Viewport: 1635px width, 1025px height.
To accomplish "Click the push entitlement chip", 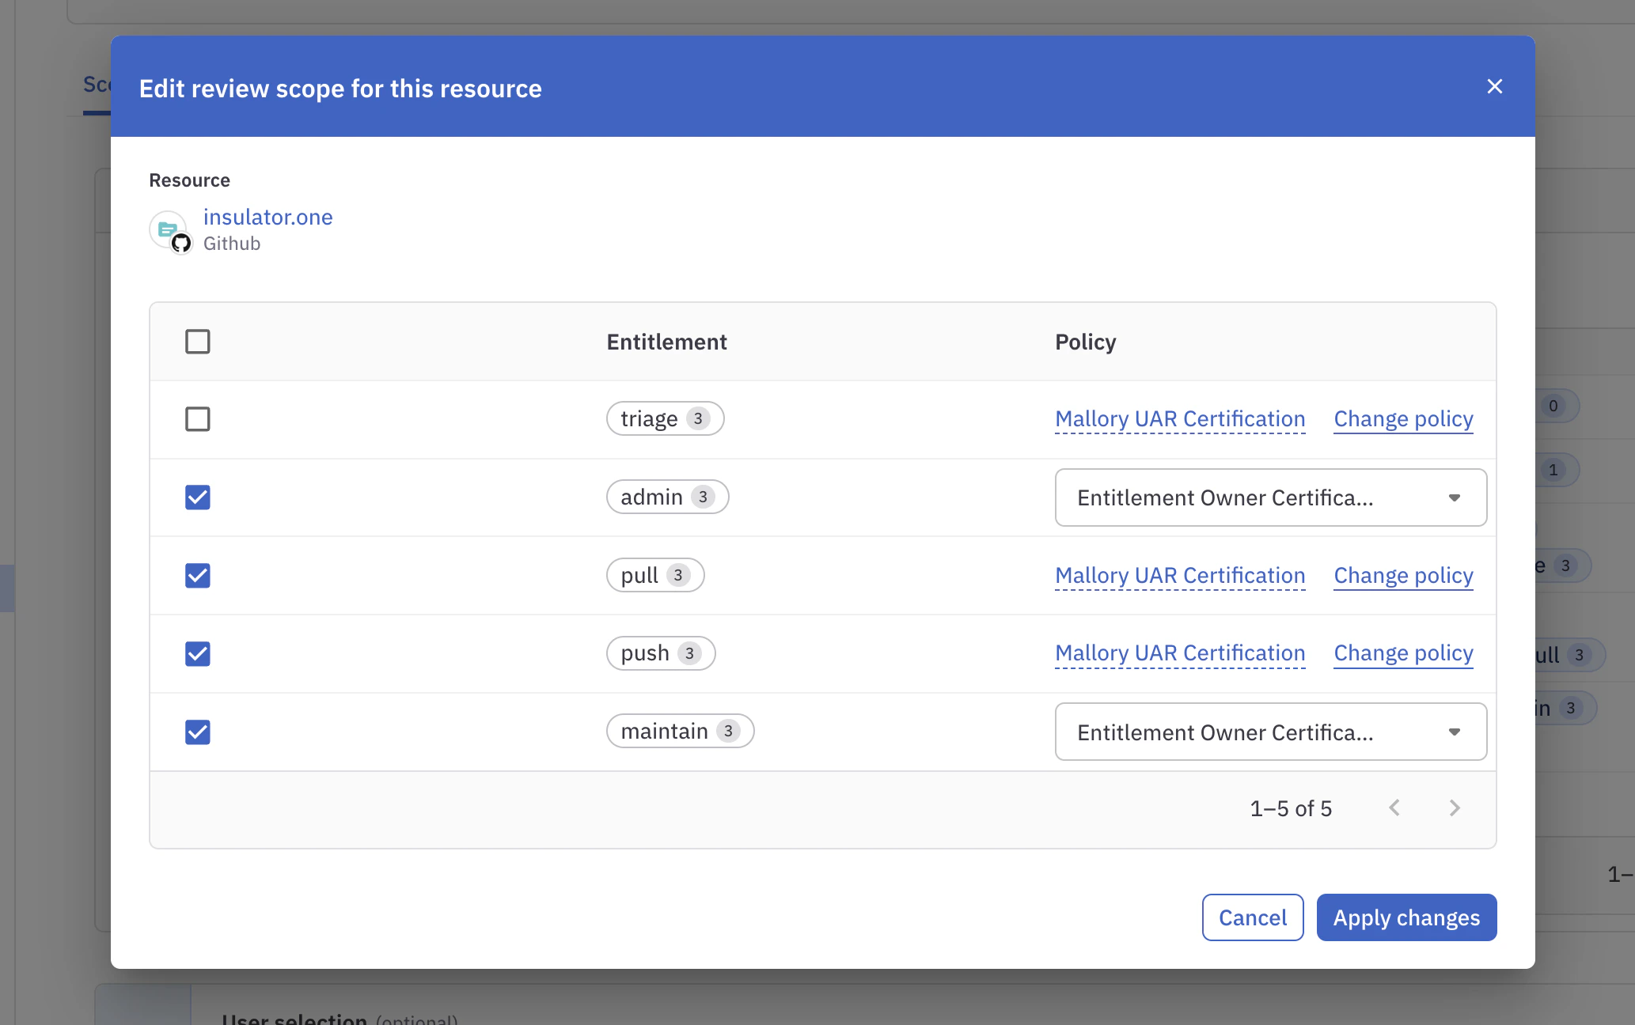I will [x=660, y=652].
